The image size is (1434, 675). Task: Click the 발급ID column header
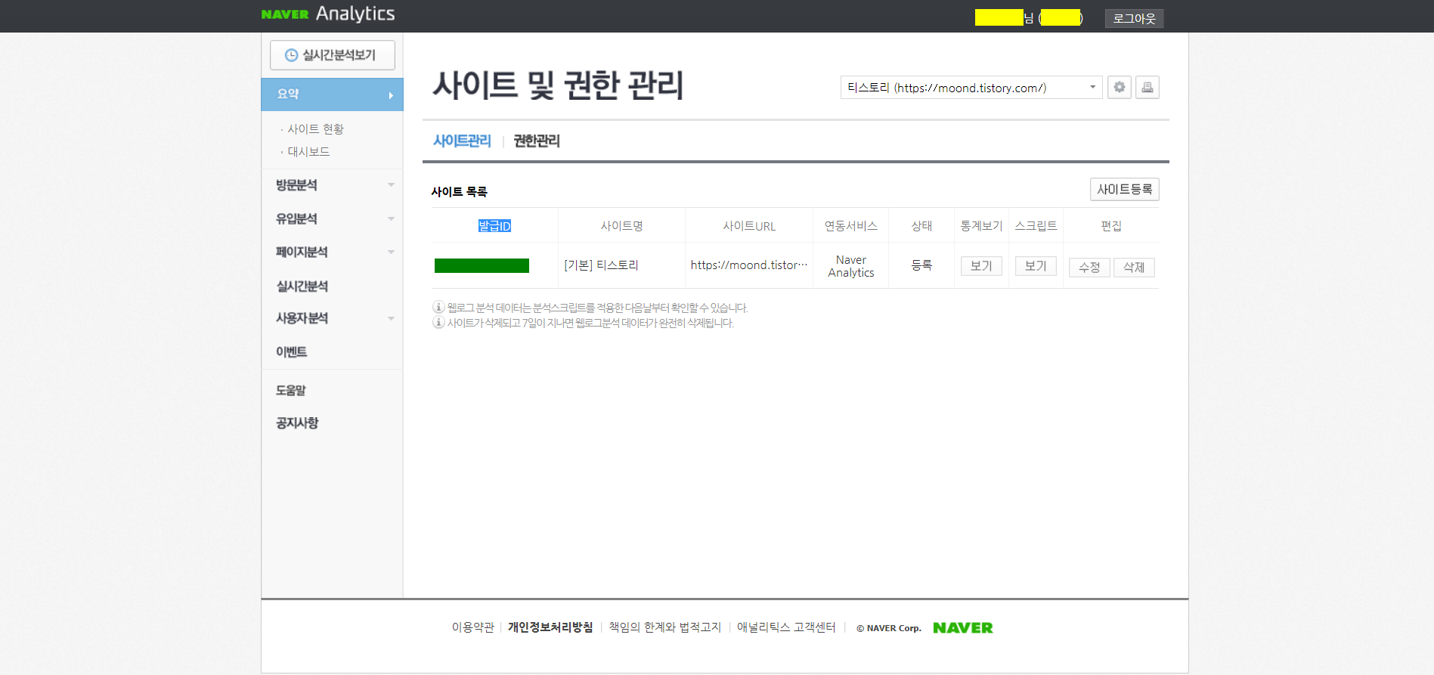coord(494,226)
